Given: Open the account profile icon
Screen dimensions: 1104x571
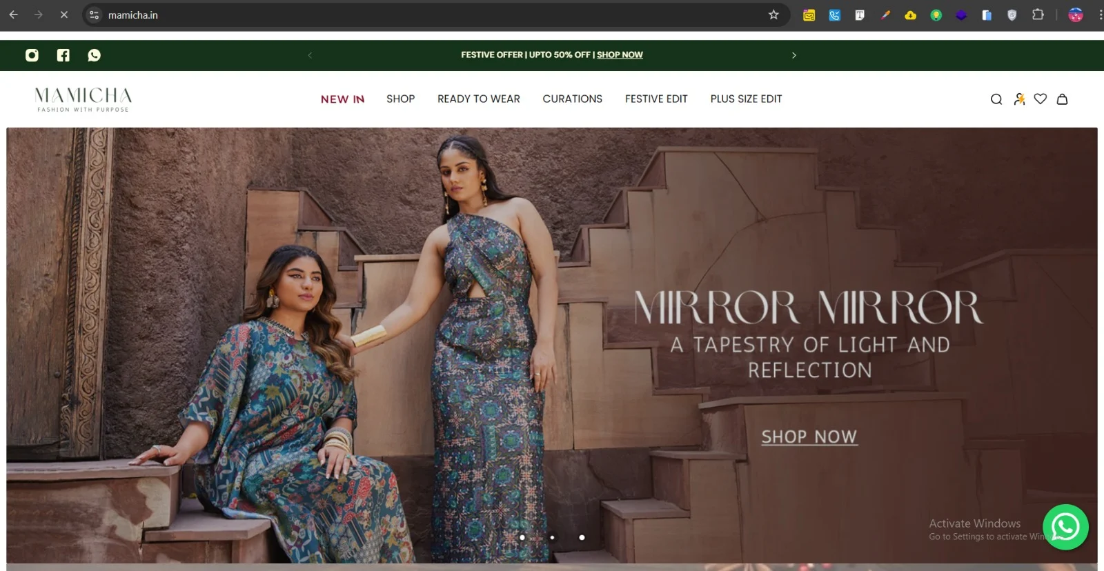Looking at the screenshot, I should click(x=1019, y=99).
